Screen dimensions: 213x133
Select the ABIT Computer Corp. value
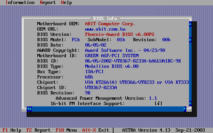[x=110, y=24]
